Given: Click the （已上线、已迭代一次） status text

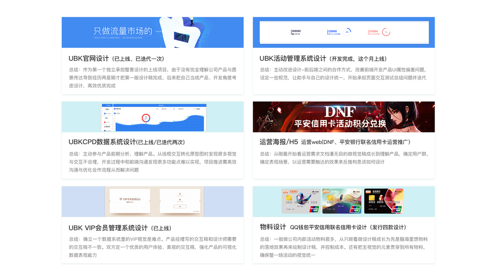Looking at the screenshot, I should tap(138, 59).
